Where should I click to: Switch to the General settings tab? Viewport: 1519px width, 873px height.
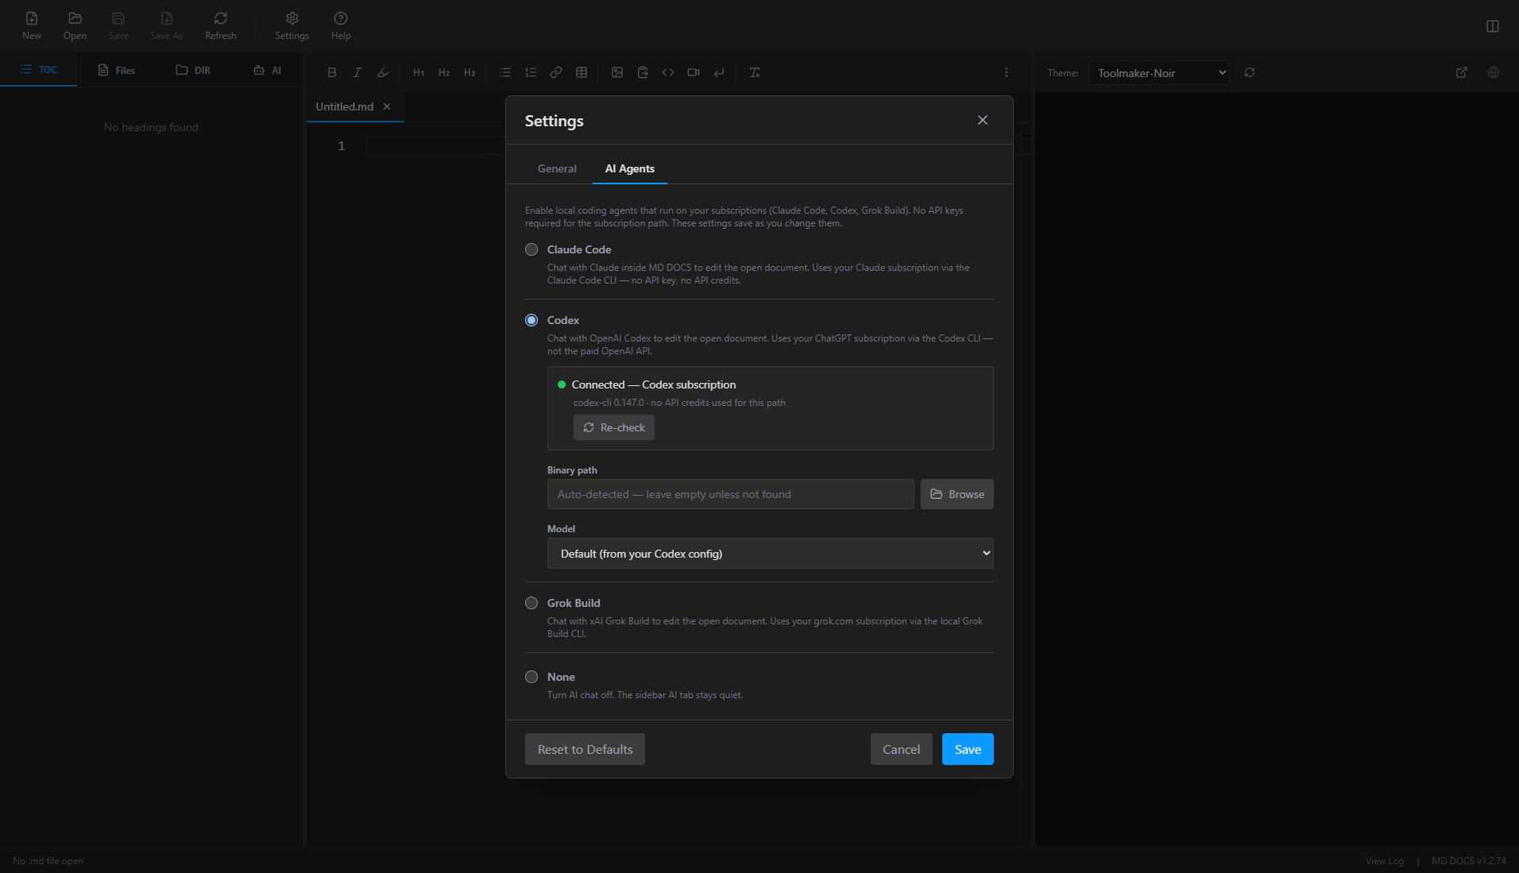pos(557,168)
